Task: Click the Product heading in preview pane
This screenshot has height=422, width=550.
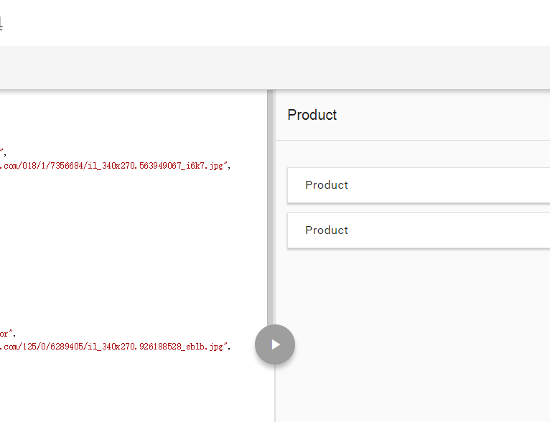Action: tap(312, 115)
